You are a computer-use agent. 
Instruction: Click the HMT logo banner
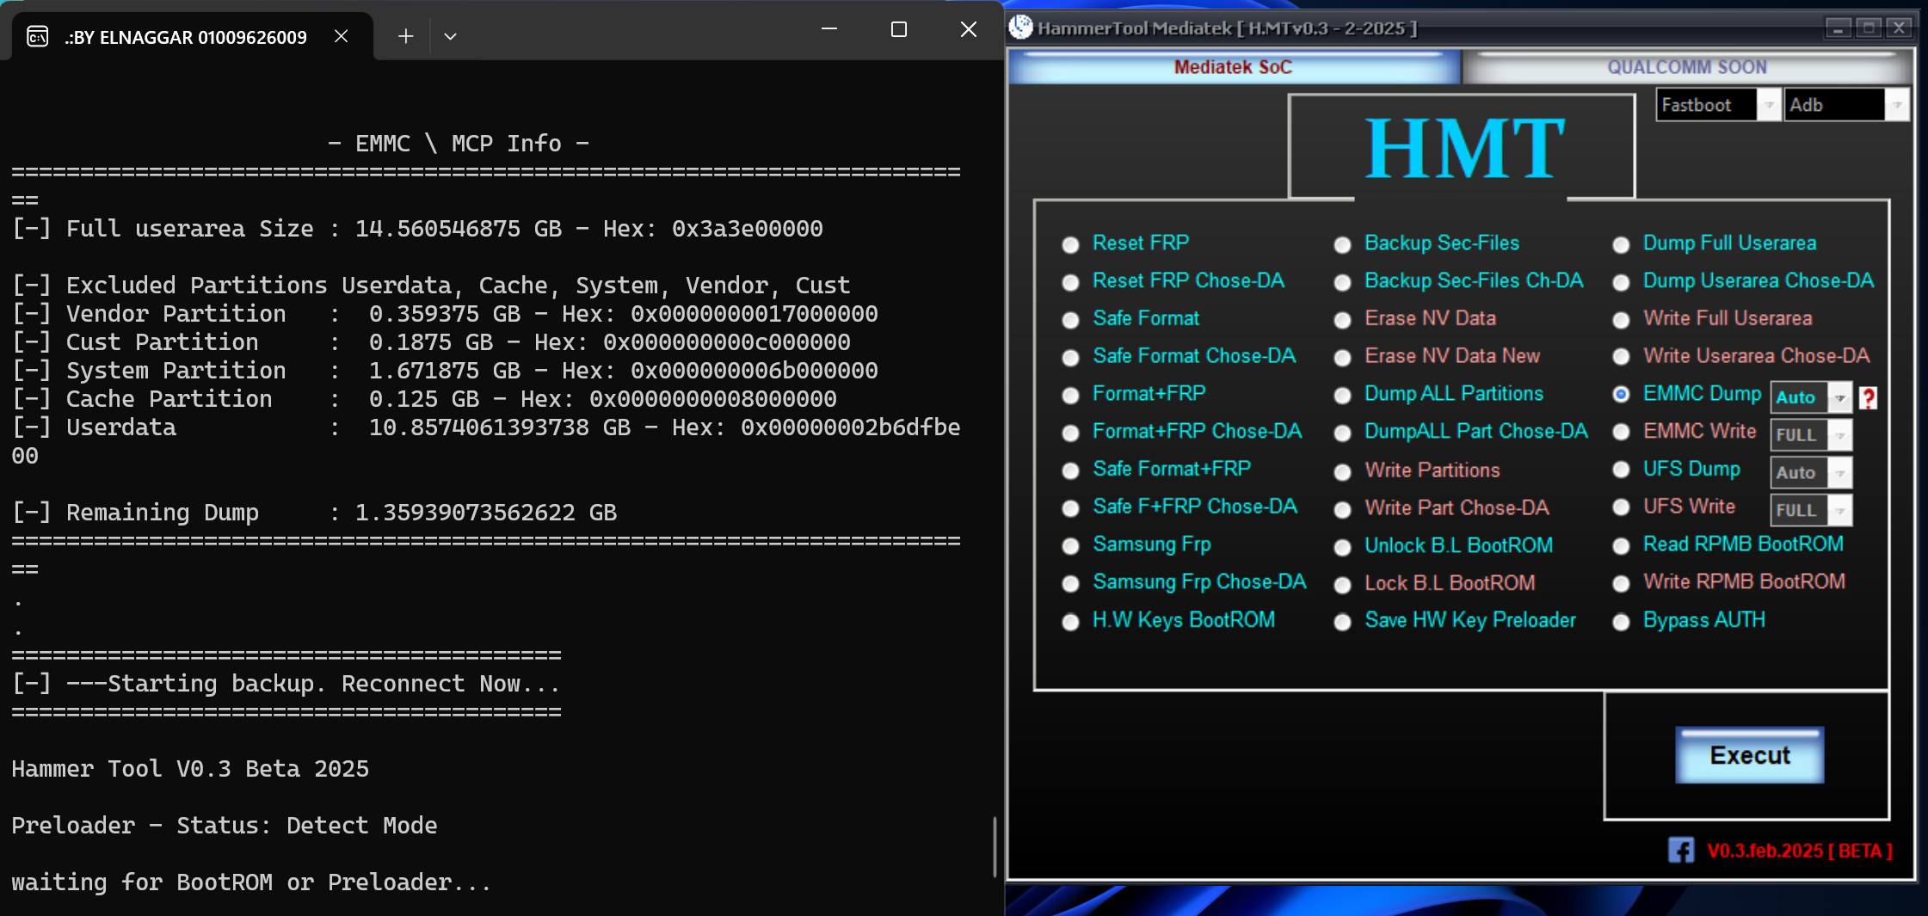tap(1463, 147)
